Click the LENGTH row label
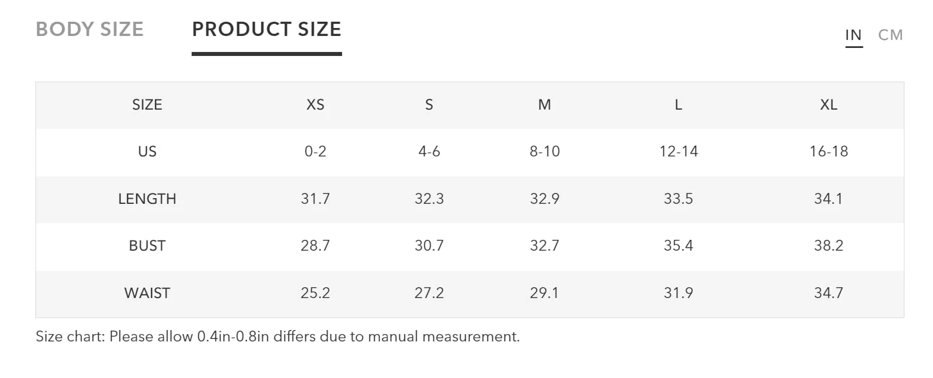 point(147,199)
